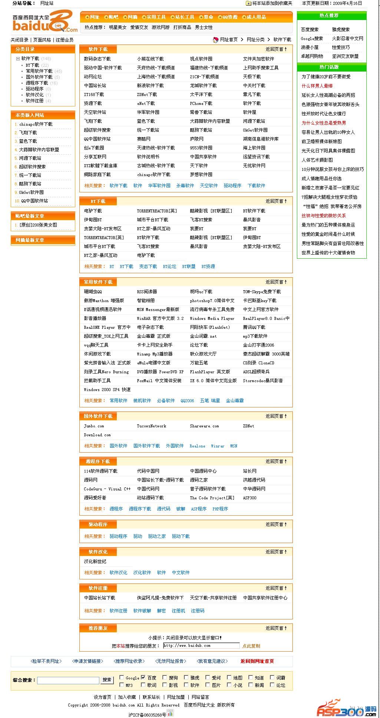Focus the 综合搜索 text input
Screen dimensions: 380x718
point(68,680)
